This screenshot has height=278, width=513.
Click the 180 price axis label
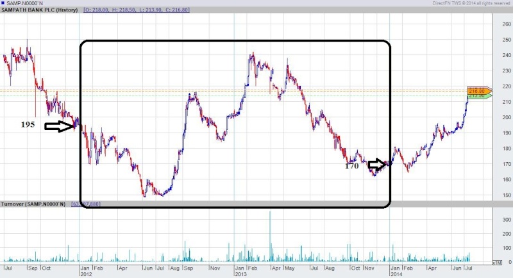click(507, 149)
